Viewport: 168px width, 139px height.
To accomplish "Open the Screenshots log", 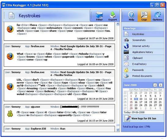I will (143, 40).
